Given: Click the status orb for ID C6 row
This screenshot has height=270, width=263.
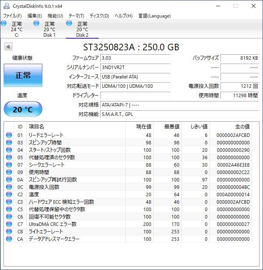Looking at the screenshot, I should point(9,217).
